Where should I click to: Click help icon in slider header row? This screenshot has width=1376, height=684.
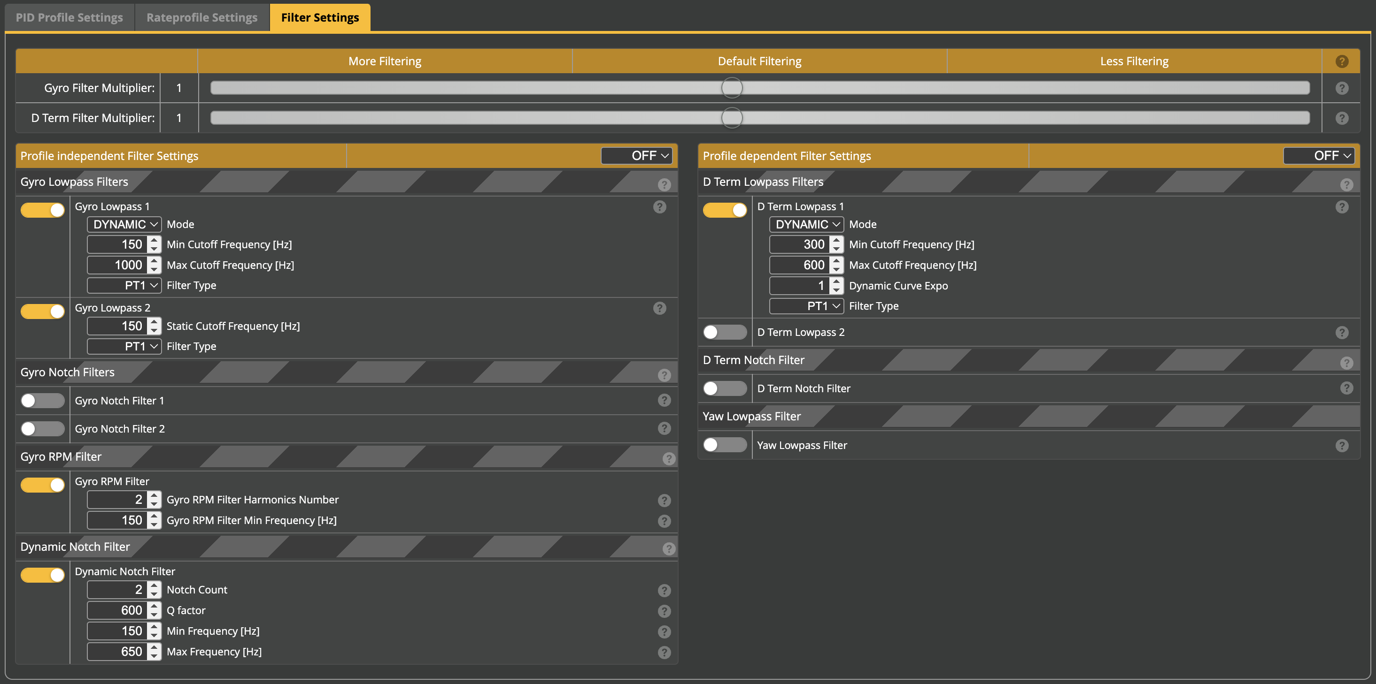(1341, 61)
